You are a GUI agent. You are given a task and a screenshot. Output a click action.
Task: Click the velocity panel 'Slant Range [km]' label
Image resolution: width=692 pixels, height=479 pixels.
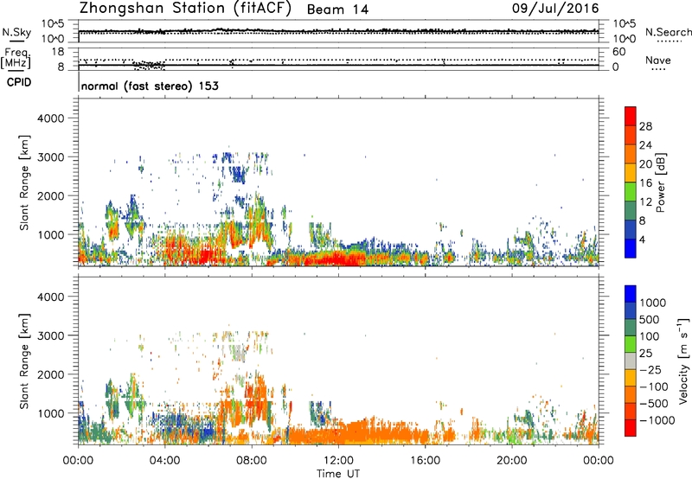[x=24, y=361]
